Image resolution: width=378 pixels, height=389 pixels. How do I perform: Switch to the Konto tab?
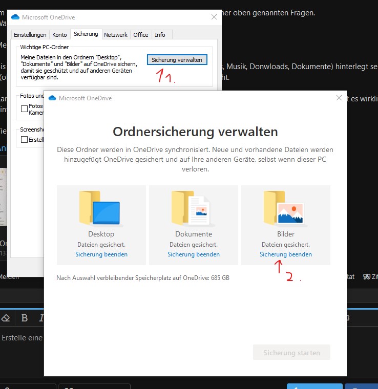[x=59, y=35]
